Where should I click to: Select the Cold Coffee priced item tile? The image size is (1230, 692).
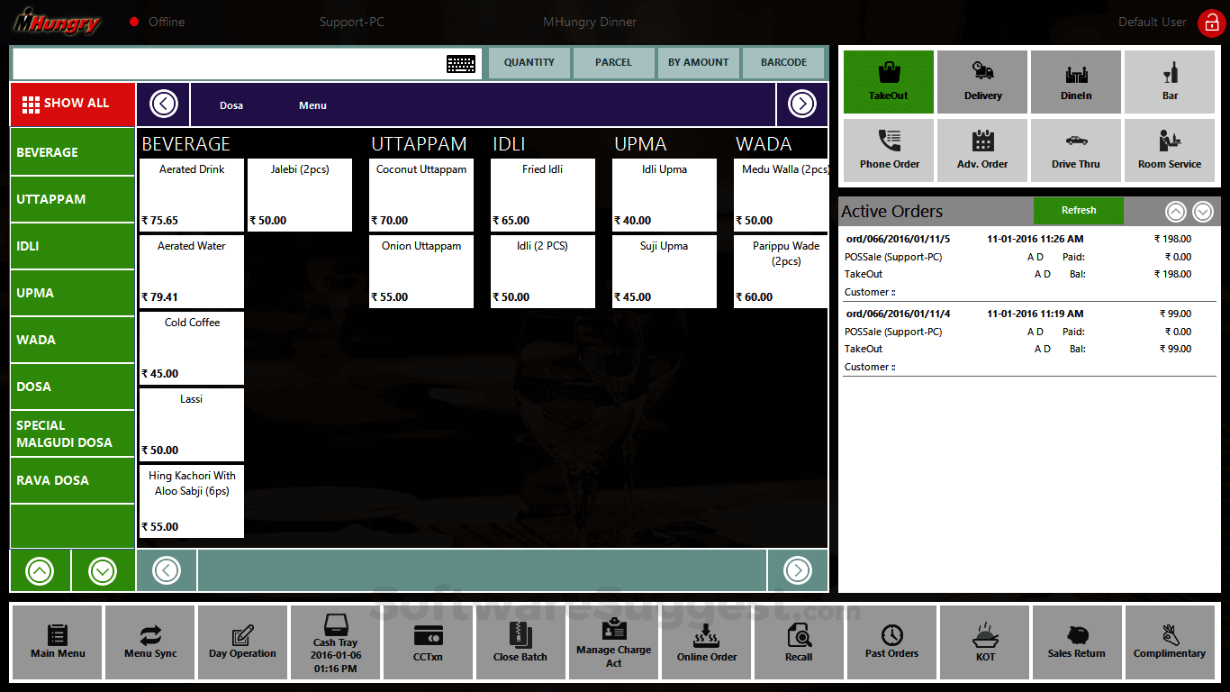tap(191, 348)
